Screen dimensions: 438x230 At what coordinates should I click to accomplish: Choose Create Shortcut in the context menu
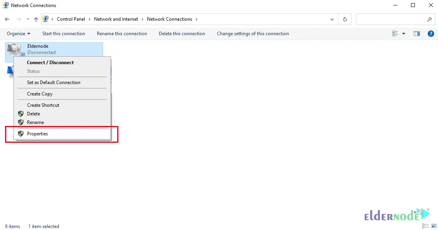[43, 105]
